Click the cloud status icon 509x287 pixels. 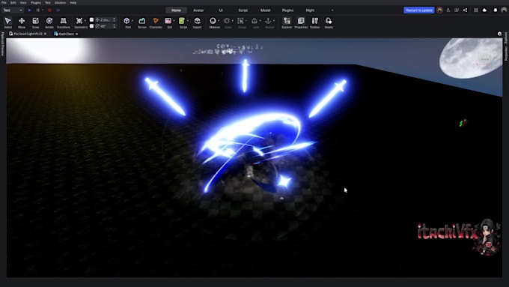[484, 10]
